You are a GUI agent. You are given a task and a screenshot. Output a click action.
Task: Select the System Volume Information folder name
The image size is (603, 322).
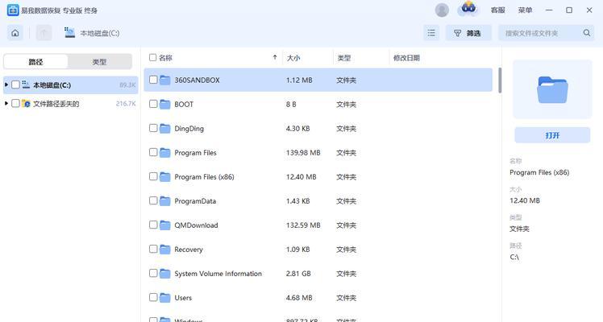(x=218, y=274)
